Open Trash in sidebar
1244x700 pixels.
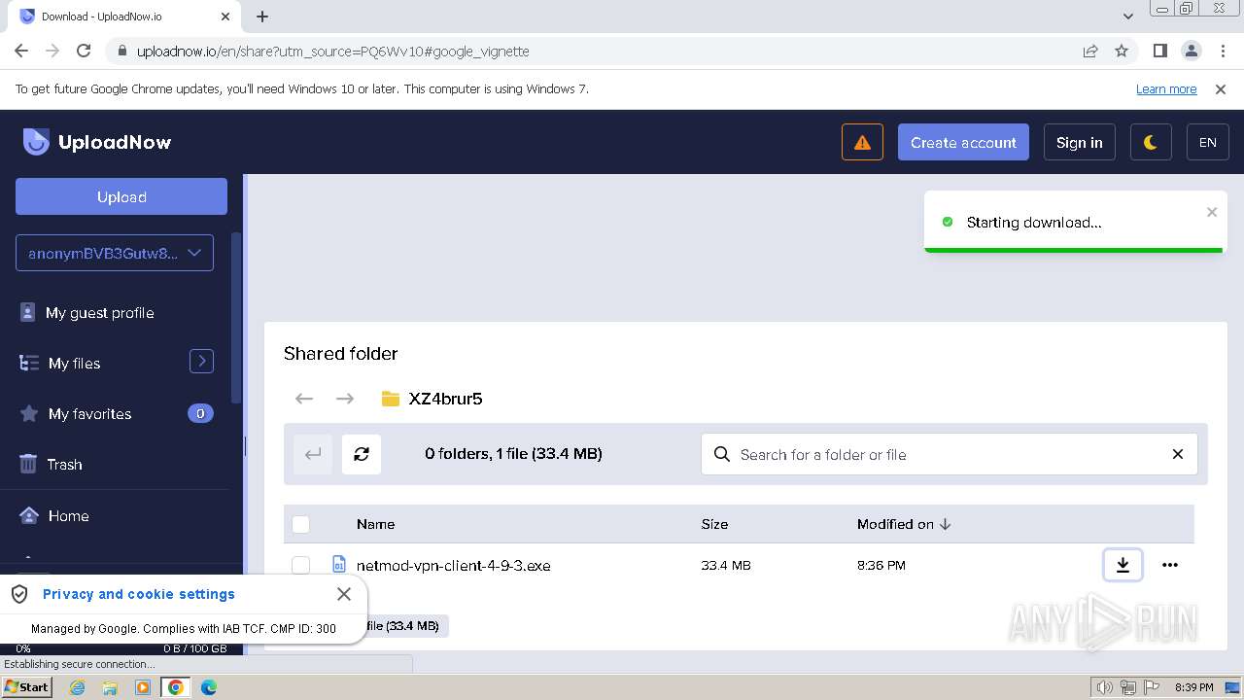click(64, 465)
